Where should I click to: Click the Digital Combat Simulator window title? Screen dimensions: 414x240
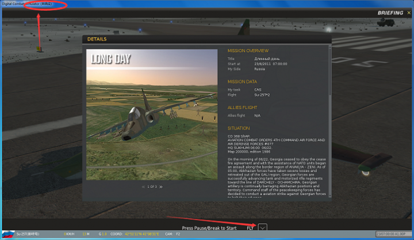coord(26,3)
